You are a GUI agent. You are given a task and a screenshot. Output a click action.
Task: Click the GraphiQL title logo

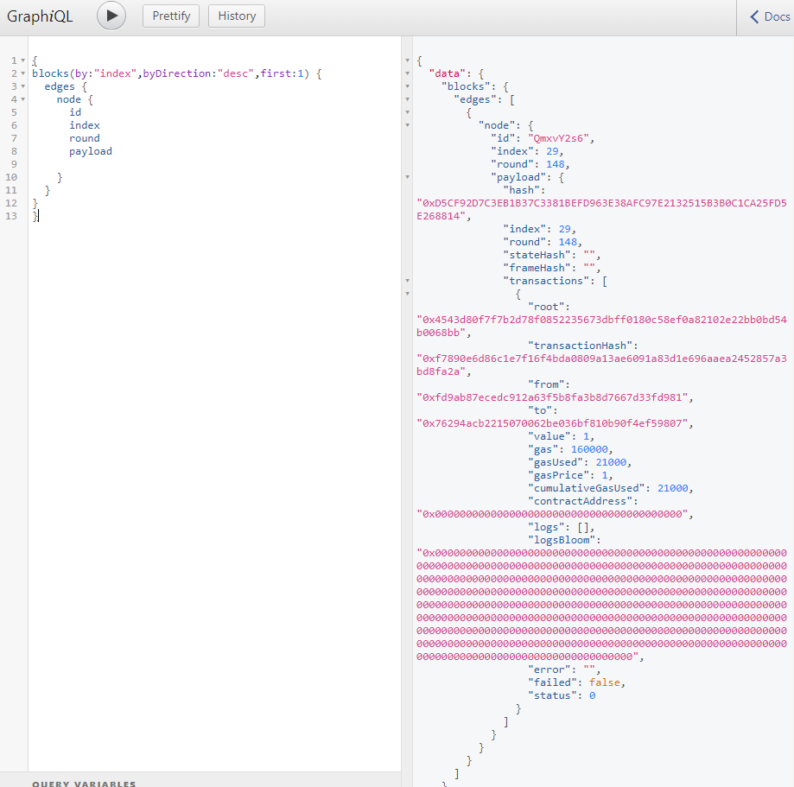tap(40, 16)
